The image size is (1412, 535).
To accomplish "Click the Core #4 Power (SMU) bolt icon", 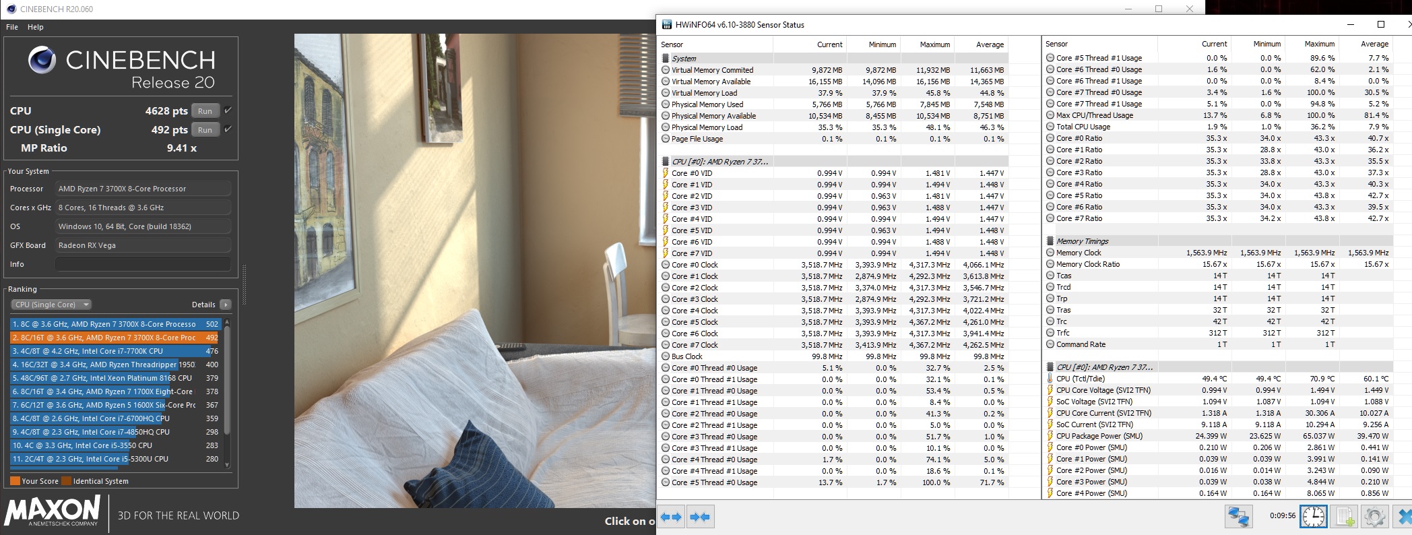I will click(1050, 493).
